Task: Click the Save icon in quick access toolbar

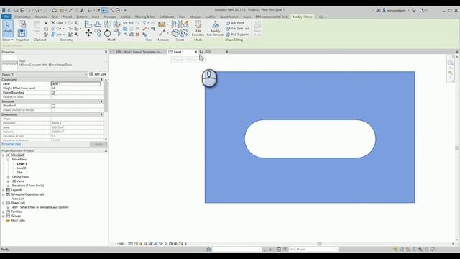Action: (22, 10)
